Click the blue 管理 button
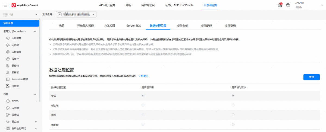This screenshot has height=132, width=326. (x=311, y=77)
